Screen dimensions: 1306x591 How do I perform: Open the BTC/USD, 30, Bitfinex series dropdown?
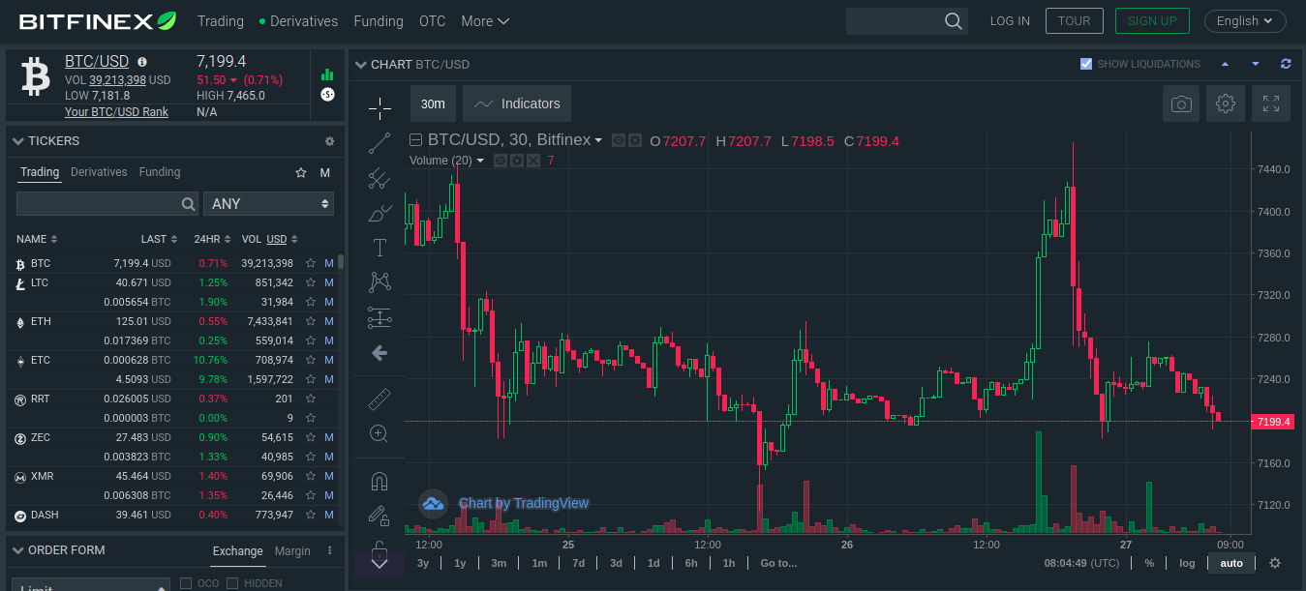click(598, 140)
